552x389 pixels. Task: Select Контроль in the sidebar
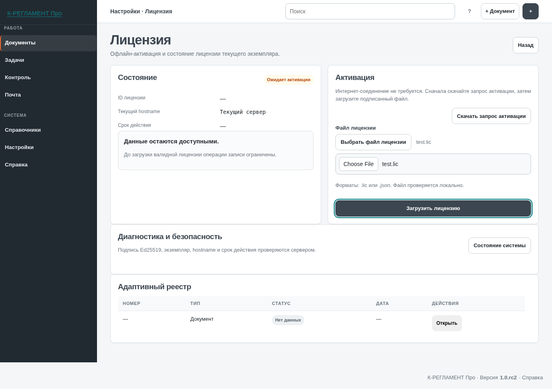(x=48, y=78)
